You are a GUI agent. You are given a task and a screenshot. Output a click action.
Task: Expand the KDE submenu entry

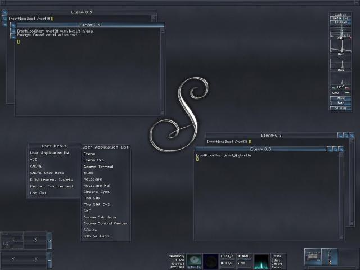34,159
